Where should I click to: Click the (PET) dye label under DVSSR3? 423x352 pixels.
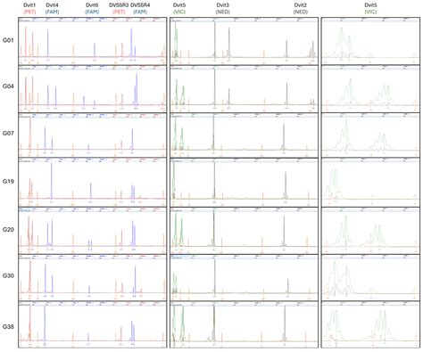119,12
